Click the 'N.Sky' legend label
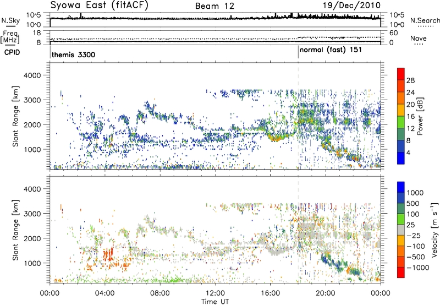440x305 pixels. tap(10, 20)
